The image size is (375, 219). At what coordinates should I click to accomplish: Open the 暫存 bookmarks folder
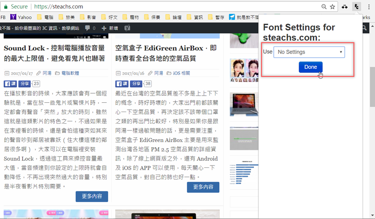(x=217, y=17)
